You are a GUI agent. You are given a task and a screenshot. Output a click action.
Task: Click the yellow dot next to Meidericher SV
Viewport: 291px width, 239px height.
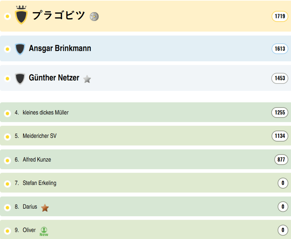7,136
